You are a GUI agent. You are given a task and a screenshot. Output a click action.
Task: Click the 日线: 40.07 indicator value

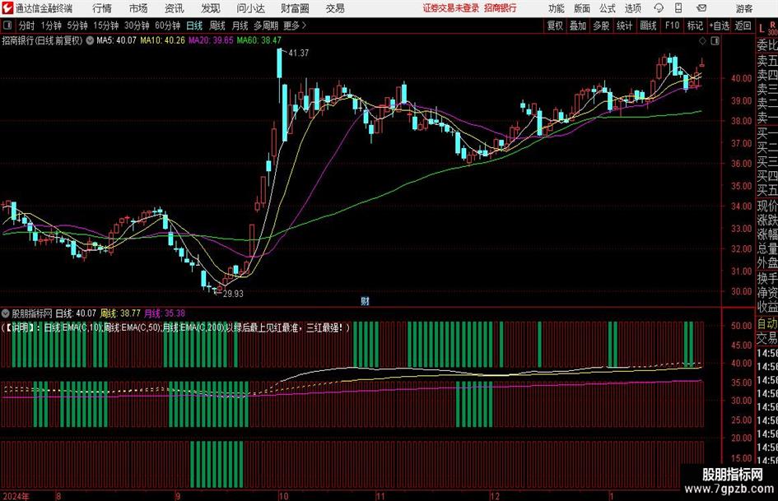(x=76, y=313)
